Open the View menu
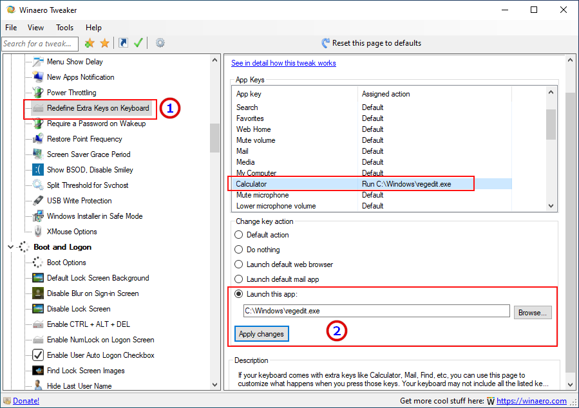The image size is (579, 408). tap(35, 28)
